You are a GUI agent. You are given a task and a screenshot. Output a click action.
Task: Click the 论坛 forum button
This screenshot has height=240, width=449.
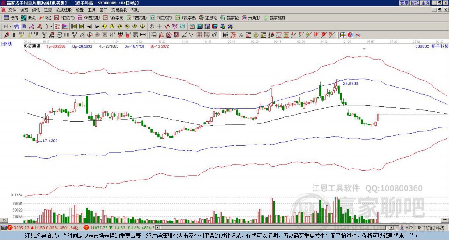[415, 3]
